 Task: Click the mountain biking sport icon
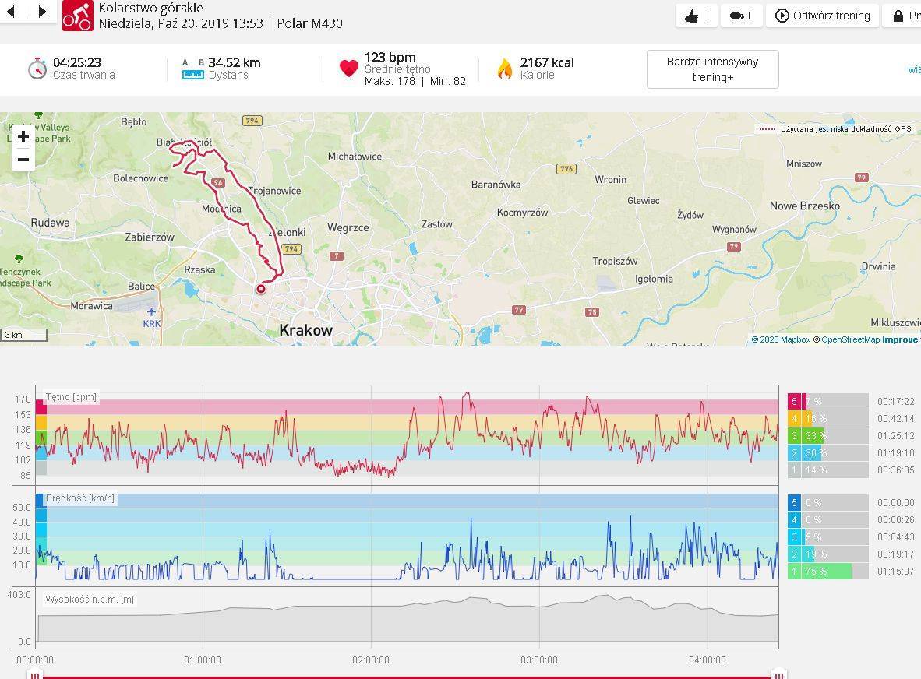(77, 16)
